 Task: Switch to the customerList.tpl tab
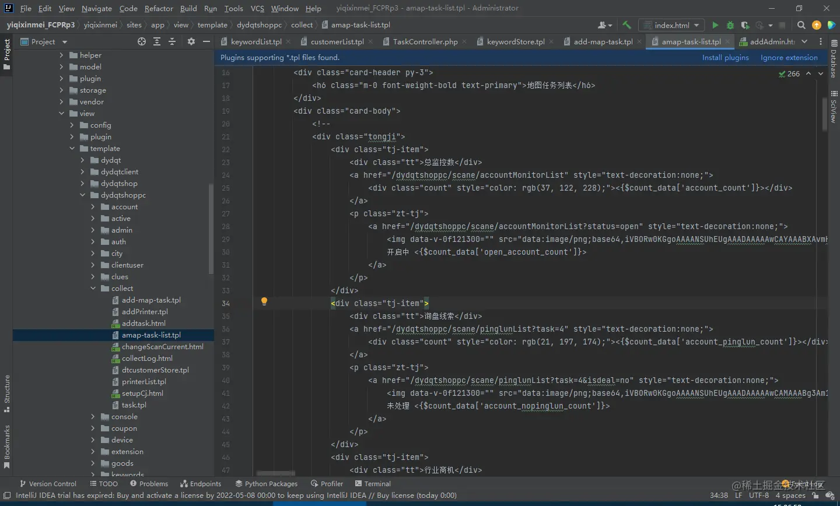tap(337, 41)
